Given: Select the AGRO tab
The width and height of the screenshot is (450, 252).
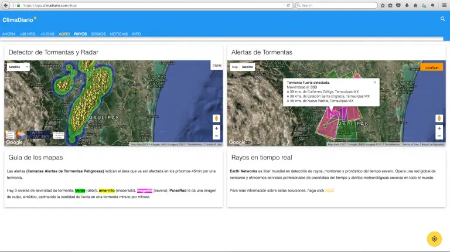Looking at the screenshot, I should click(x=64, y=34).
